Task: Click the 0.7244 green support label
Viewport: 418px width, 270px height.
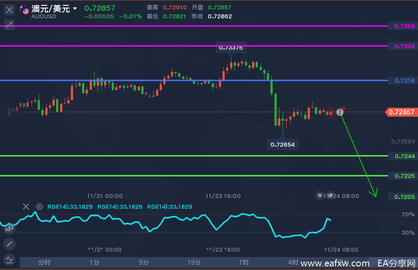Action: coord(404,156)
